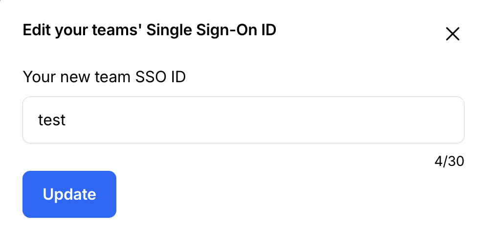Click the character count below the field
Viewport: 485px width, 233px height.
coord(449,161)
